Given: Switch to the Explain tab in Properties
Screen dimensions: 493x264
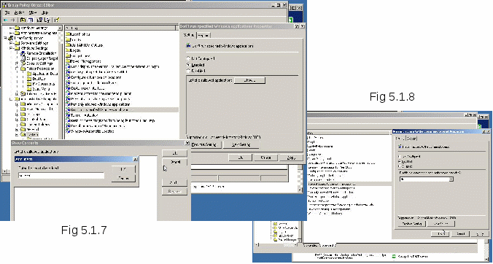Looking at the screenshot, I should pyautogui.click(x=203, y=35).
